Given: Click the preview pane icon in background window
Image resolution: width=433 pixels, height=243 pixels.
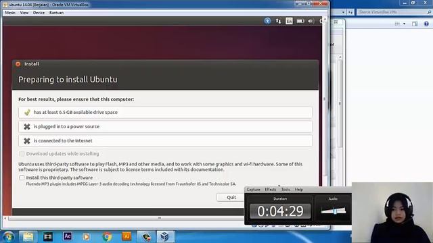Looking at the screenshot, I should pos(415,24).
